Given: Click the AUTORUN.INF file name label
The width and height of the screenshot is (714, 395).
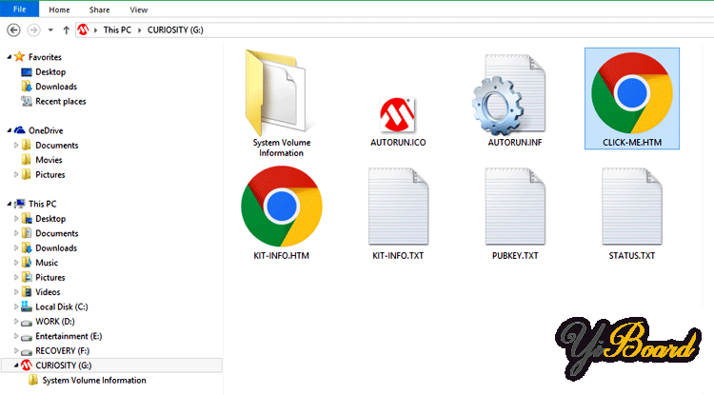Looking at the screenshot, I should (x=515, y=143).
